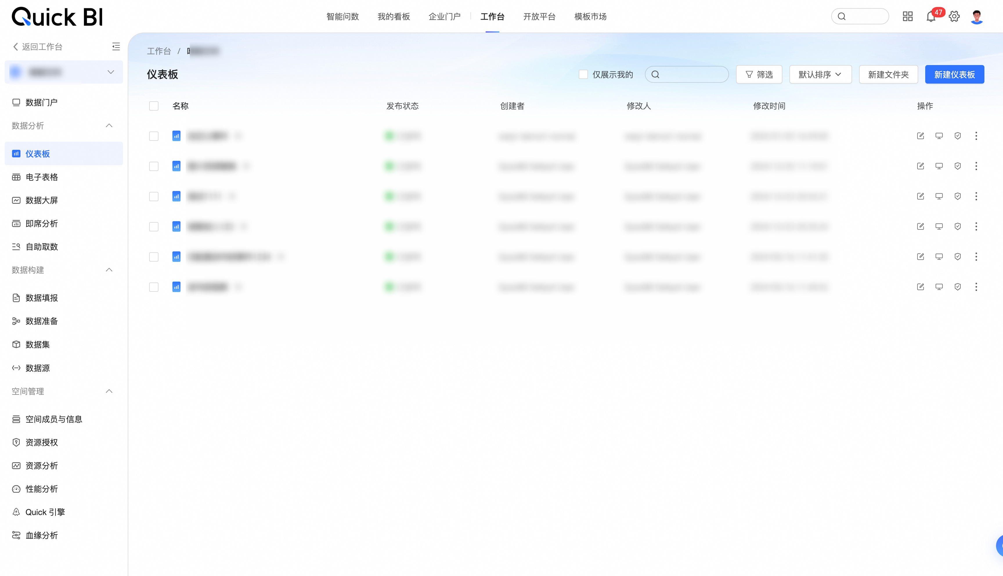This screenshot has width=1003, height=576.
Task: Open the settings gear icon
Action: [x=954, y=17]
